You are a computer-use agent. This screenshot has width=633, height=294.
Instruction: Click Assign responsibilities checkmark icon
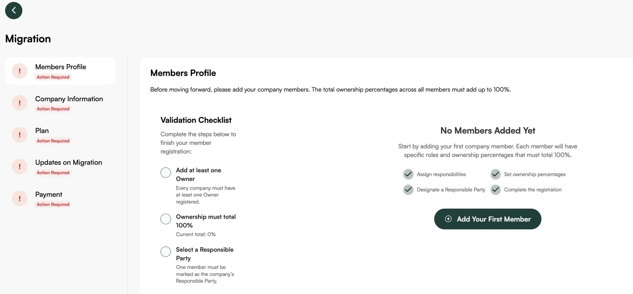408,174
